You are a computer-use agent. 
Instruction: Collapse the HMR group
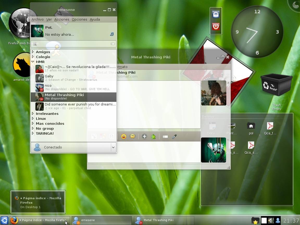33,62
